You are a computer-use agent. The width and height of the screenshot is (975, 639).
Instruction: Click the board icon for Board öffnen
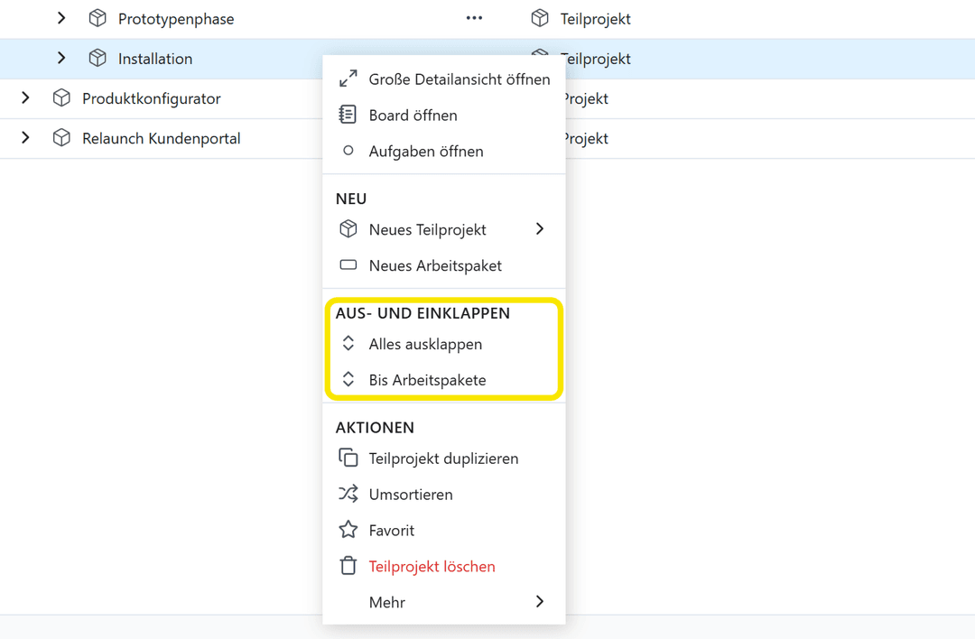tap(348, 116)
